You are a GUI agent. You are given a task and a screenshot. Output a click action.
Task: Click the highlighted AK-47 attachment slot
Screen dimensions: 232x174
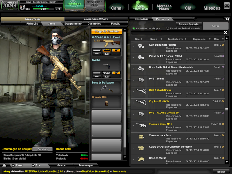tap(106, 50)
